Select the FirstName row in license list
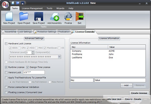 [x=108, y=54]
